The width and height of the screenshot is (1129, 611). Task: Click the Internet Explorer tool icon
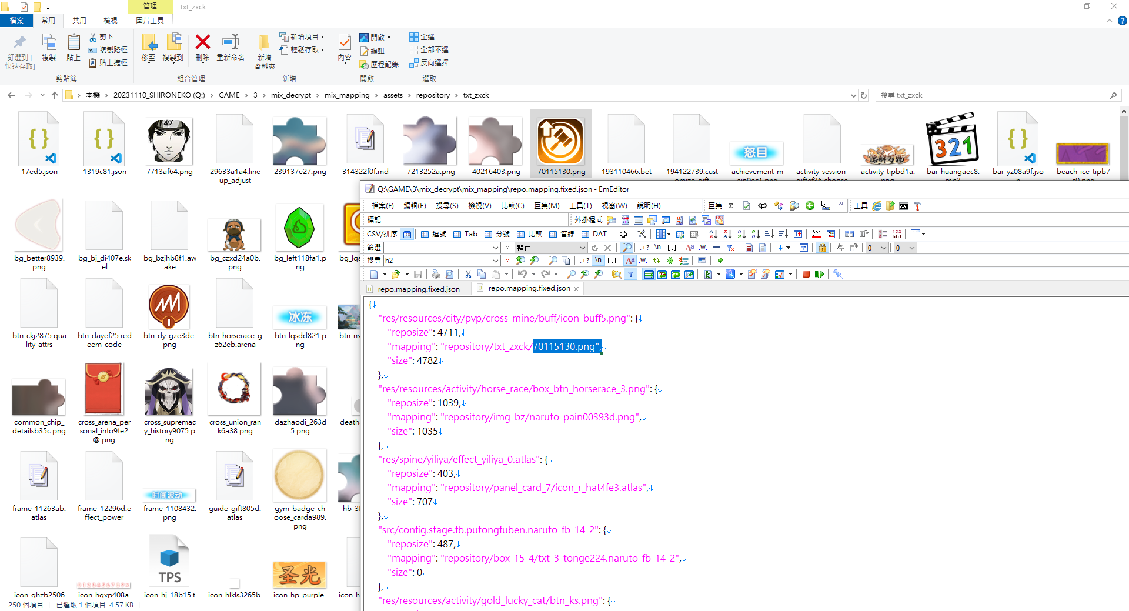coord(877,206)
